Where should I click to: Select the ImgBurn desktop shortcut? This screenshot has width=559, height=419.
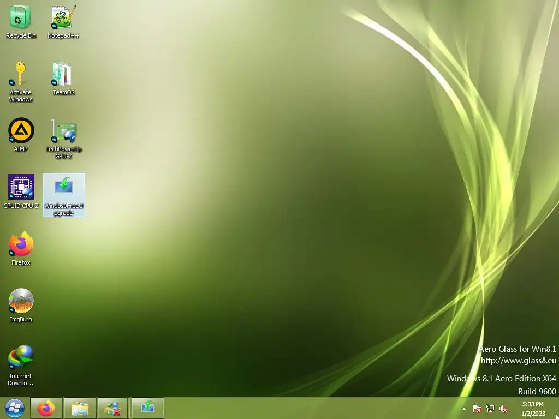tap(21, 305)
